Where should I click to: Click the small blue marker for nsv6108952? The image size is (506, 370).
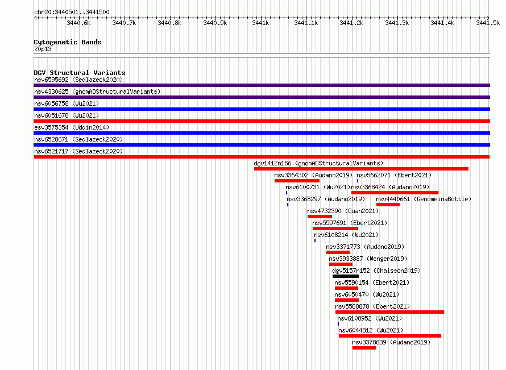click(338, 324)
